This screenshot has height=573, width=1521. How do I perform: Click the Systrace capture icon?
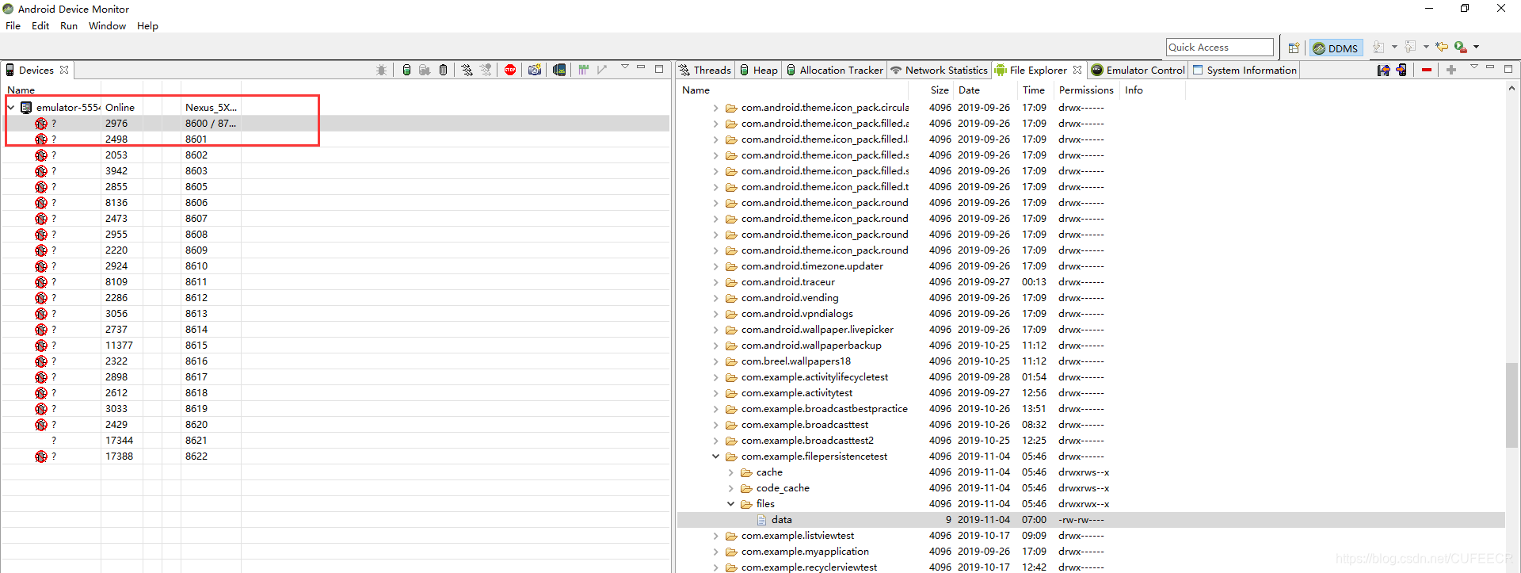click(x=584, y=70)
